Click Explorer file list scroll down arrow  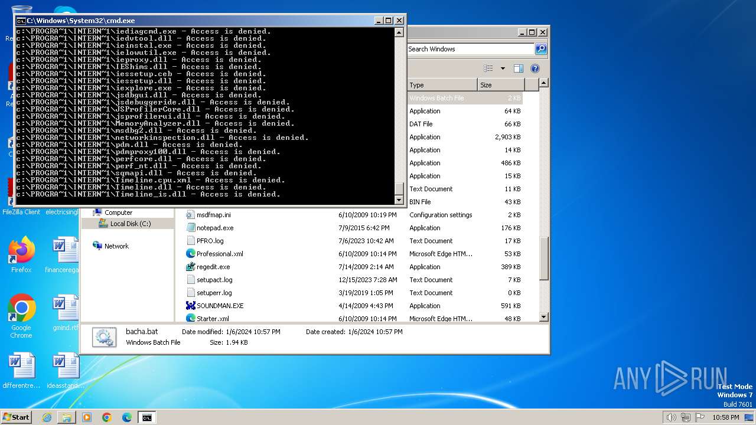(544, 317)
